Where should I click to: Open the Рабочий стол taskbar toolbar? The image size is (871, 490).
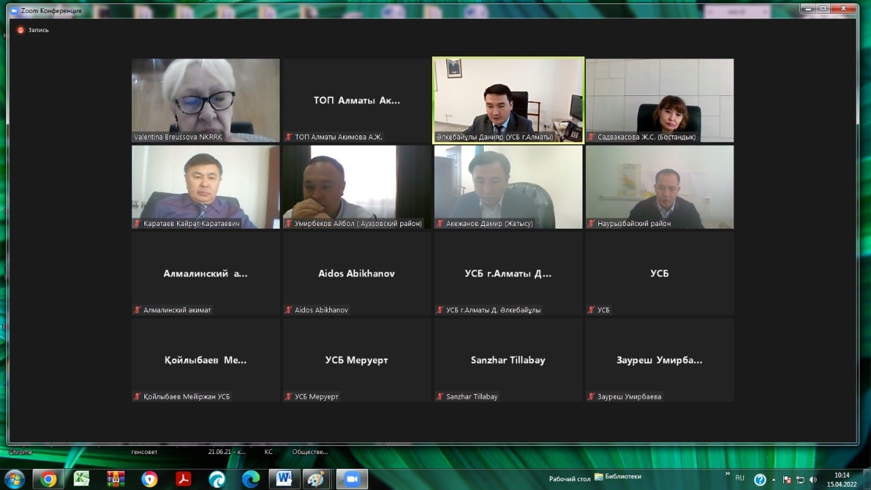click(570, 479)
